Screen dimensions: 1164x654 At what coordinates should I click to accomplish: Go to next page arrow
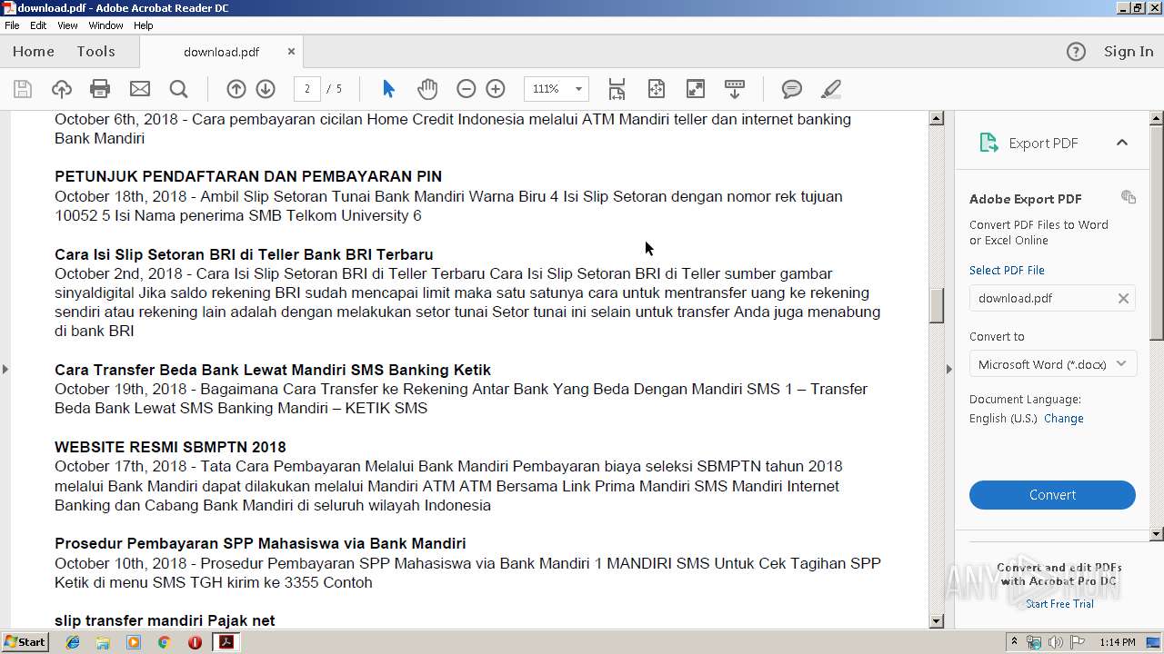tap(266, 89)
